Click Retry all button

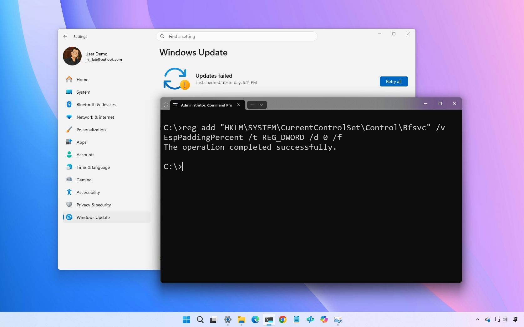[394, 81]
